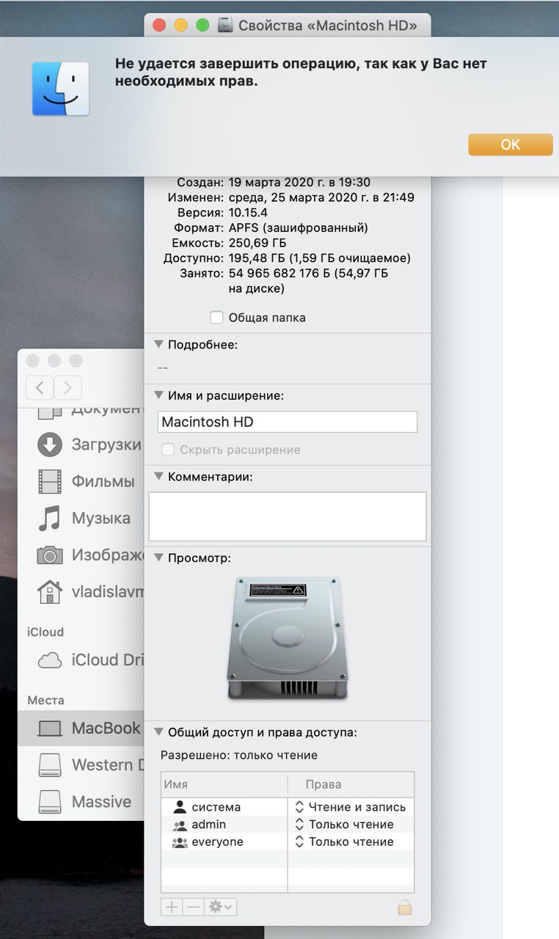Click the Finder icon in the alert
Image resolution: width=559 pixels, height=939 pixels.
click(60, 89)
